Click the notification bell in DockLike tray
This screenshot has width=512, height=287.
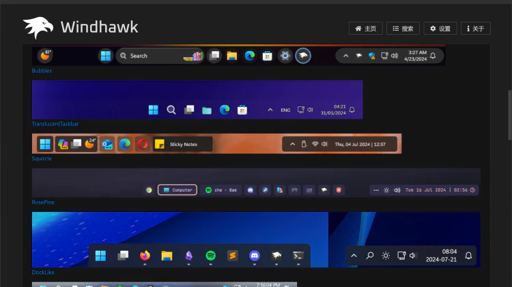point(468,256)
